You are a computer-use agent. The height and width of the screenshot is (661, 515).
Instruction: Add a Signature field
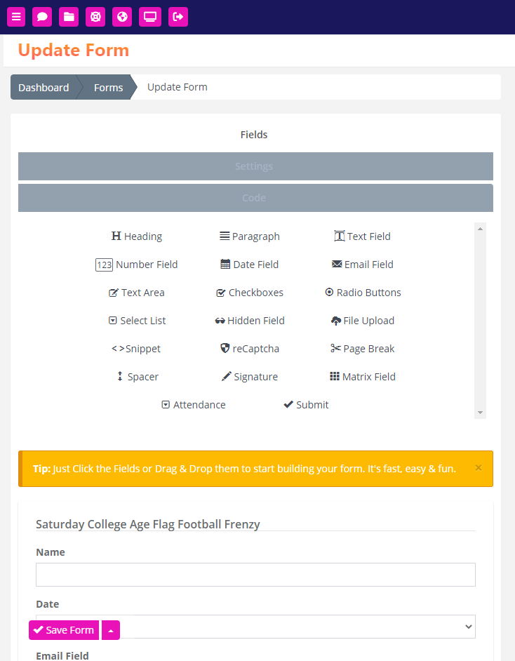250,376
